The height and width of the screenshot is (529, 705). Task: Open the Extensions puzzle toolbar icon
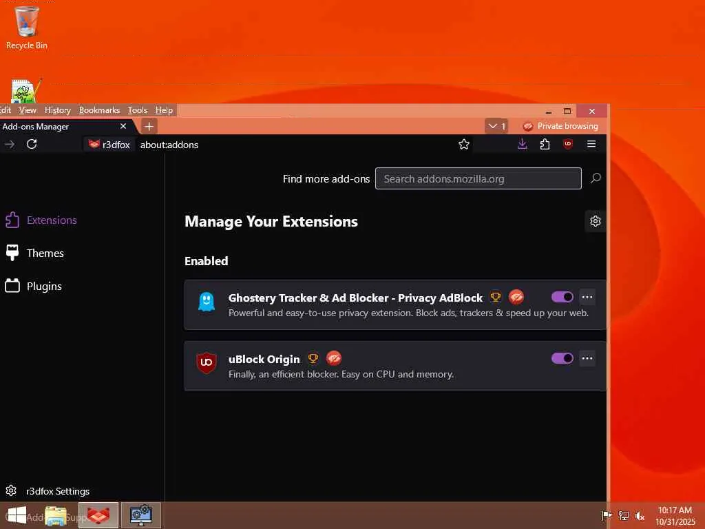click(545, 144)
